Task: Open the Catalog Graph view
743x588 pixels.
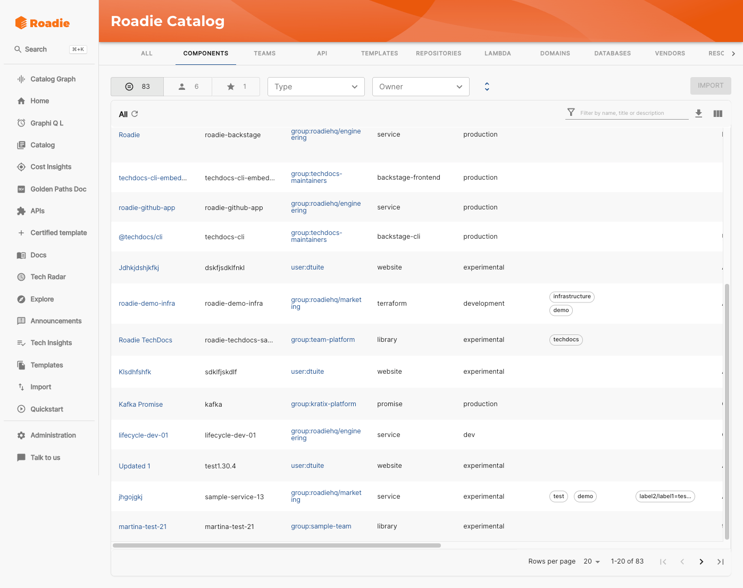Action: tap(53, 79)
